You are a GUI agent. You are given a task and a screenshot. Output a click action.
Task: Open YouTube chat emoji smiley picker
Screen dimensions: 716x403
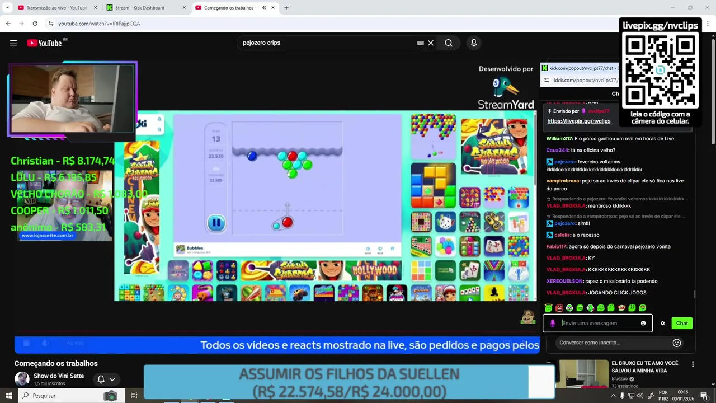(x=677, y=343)
